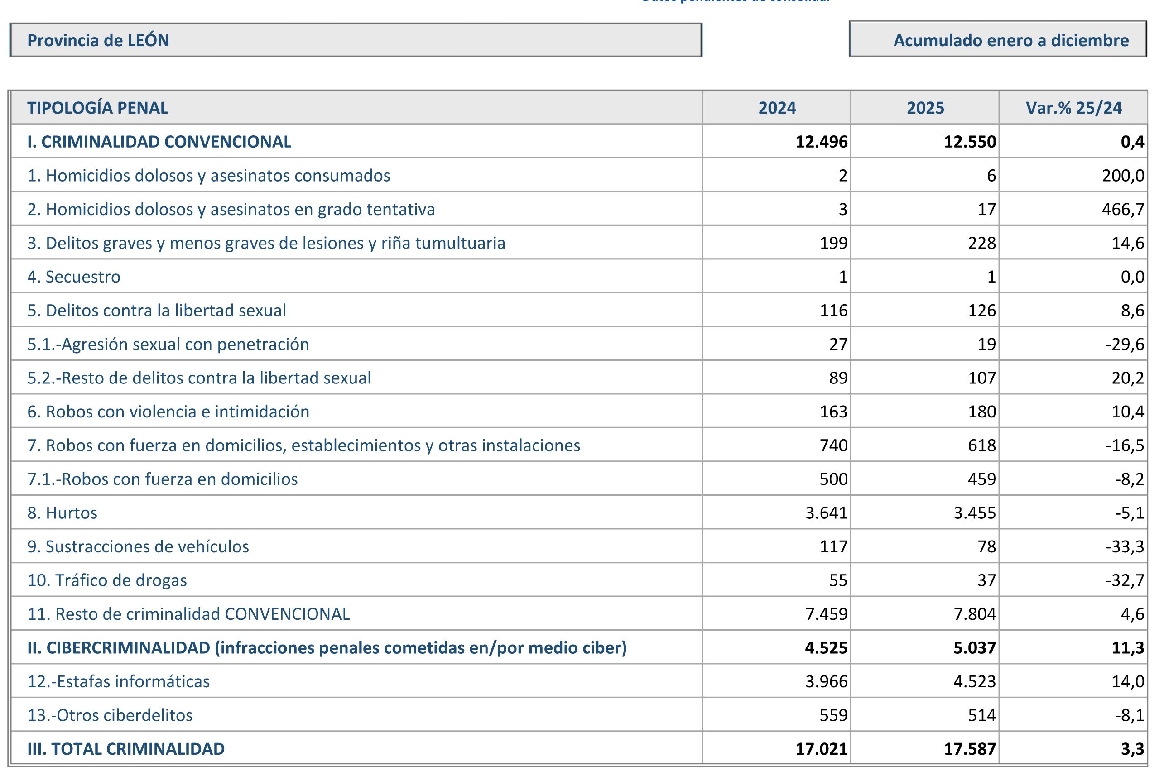
Task: Select the 13.-Otros ciberdelitos row label
Action: point(110,715)
